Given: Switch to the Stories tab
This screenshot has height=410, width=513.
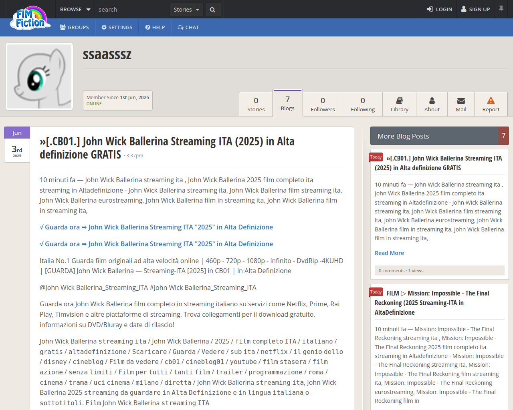Looking at the screenshot, I should click(256, 104).
